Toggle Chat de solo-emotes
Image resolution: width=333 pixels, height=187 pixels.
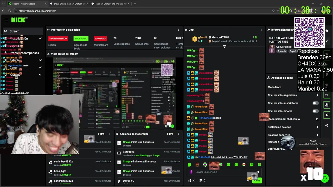(315, 111)
